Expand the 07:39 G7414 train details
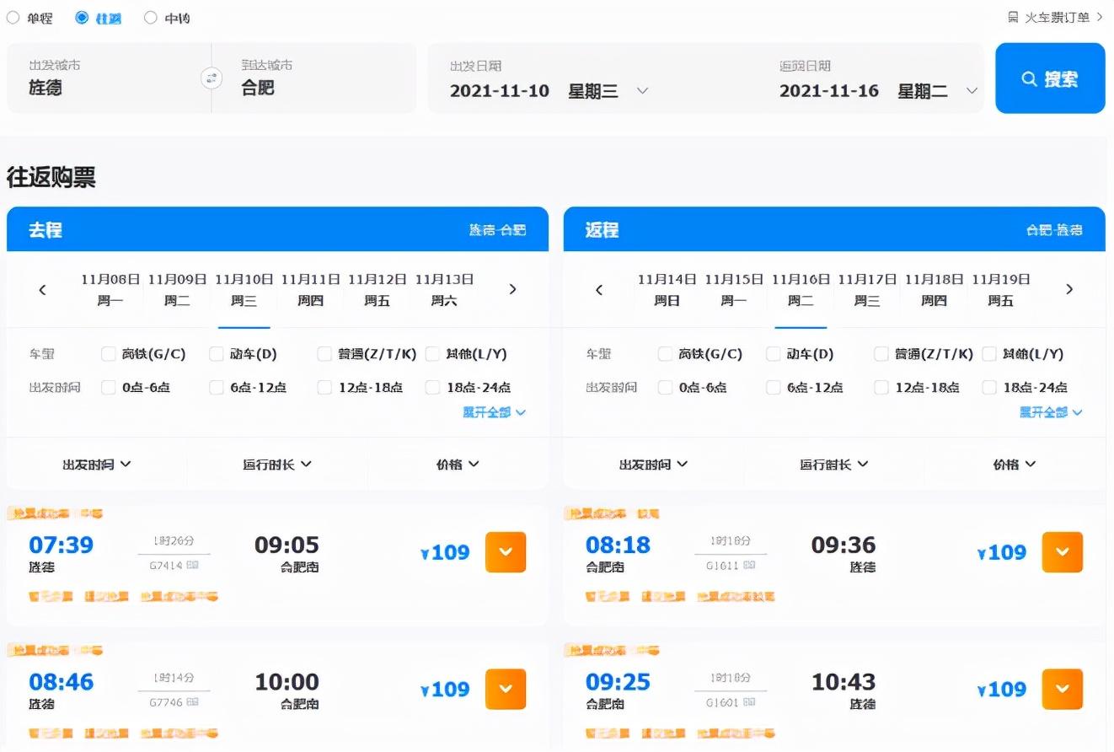1114x752 pixels. 506,552
